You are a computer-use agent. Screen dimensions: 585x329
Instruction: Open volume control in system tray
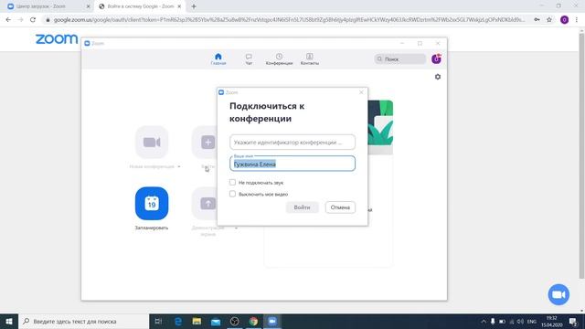pos(520,321)
